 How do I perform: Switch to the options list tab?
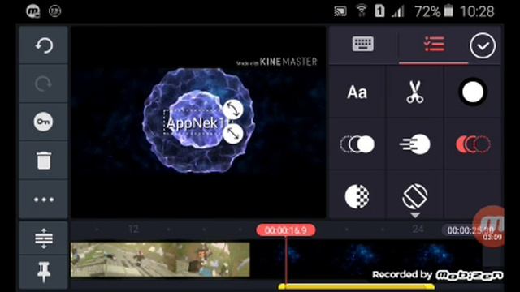pos(434,44)
